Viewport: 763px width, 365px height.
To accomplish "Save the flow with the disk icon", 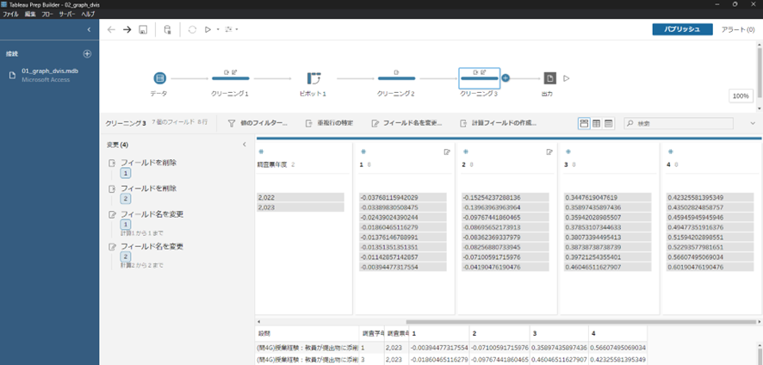I will (x=143, y=29).
